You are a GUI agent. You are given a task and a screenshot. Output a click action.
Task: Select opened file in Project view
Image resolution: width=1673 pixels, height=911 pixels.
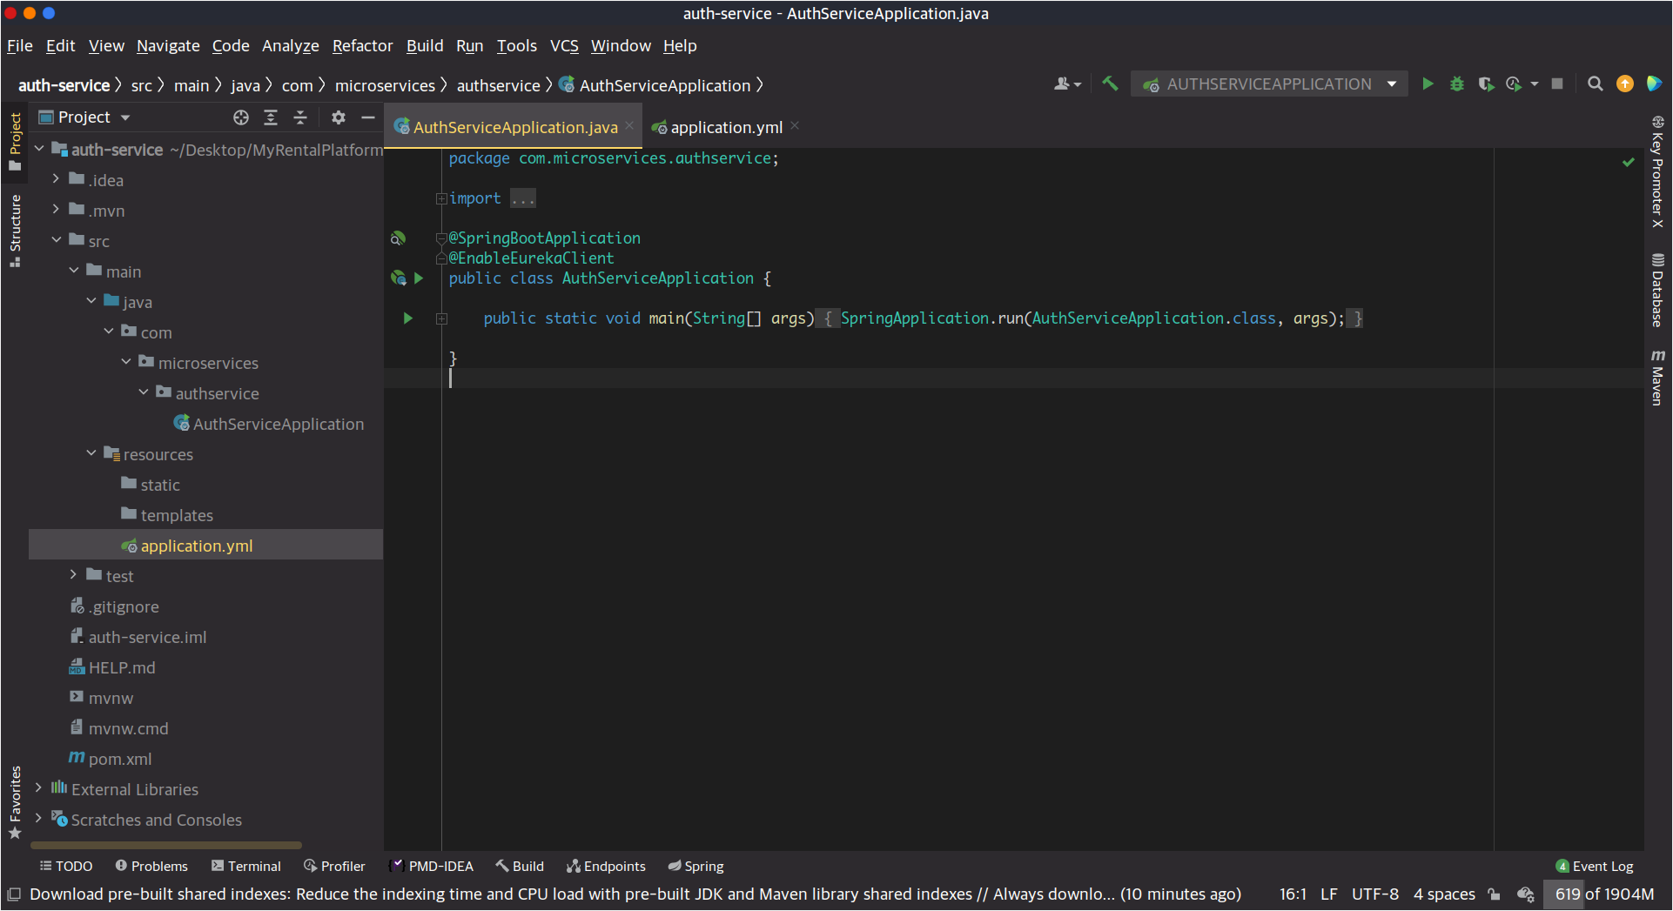pyautogui.click(x=241, y=117)
